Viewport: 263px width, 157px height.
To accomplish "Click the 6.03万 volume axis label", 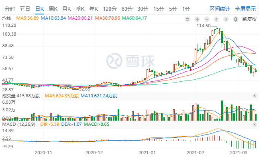I will coord(9,102).
